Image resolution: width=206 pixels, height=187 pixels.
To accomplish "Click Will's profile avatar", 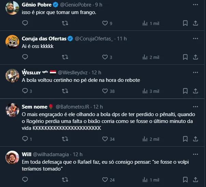I will pyautogui.click(x=12, y=158).
